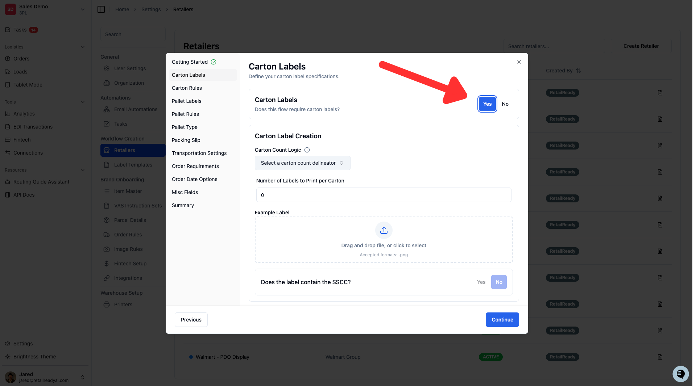Toggle the sidebar panel icon
Image resolution: width=696 pixels, height=391 pixels.
pyautogui.click(x=101, y=9)
